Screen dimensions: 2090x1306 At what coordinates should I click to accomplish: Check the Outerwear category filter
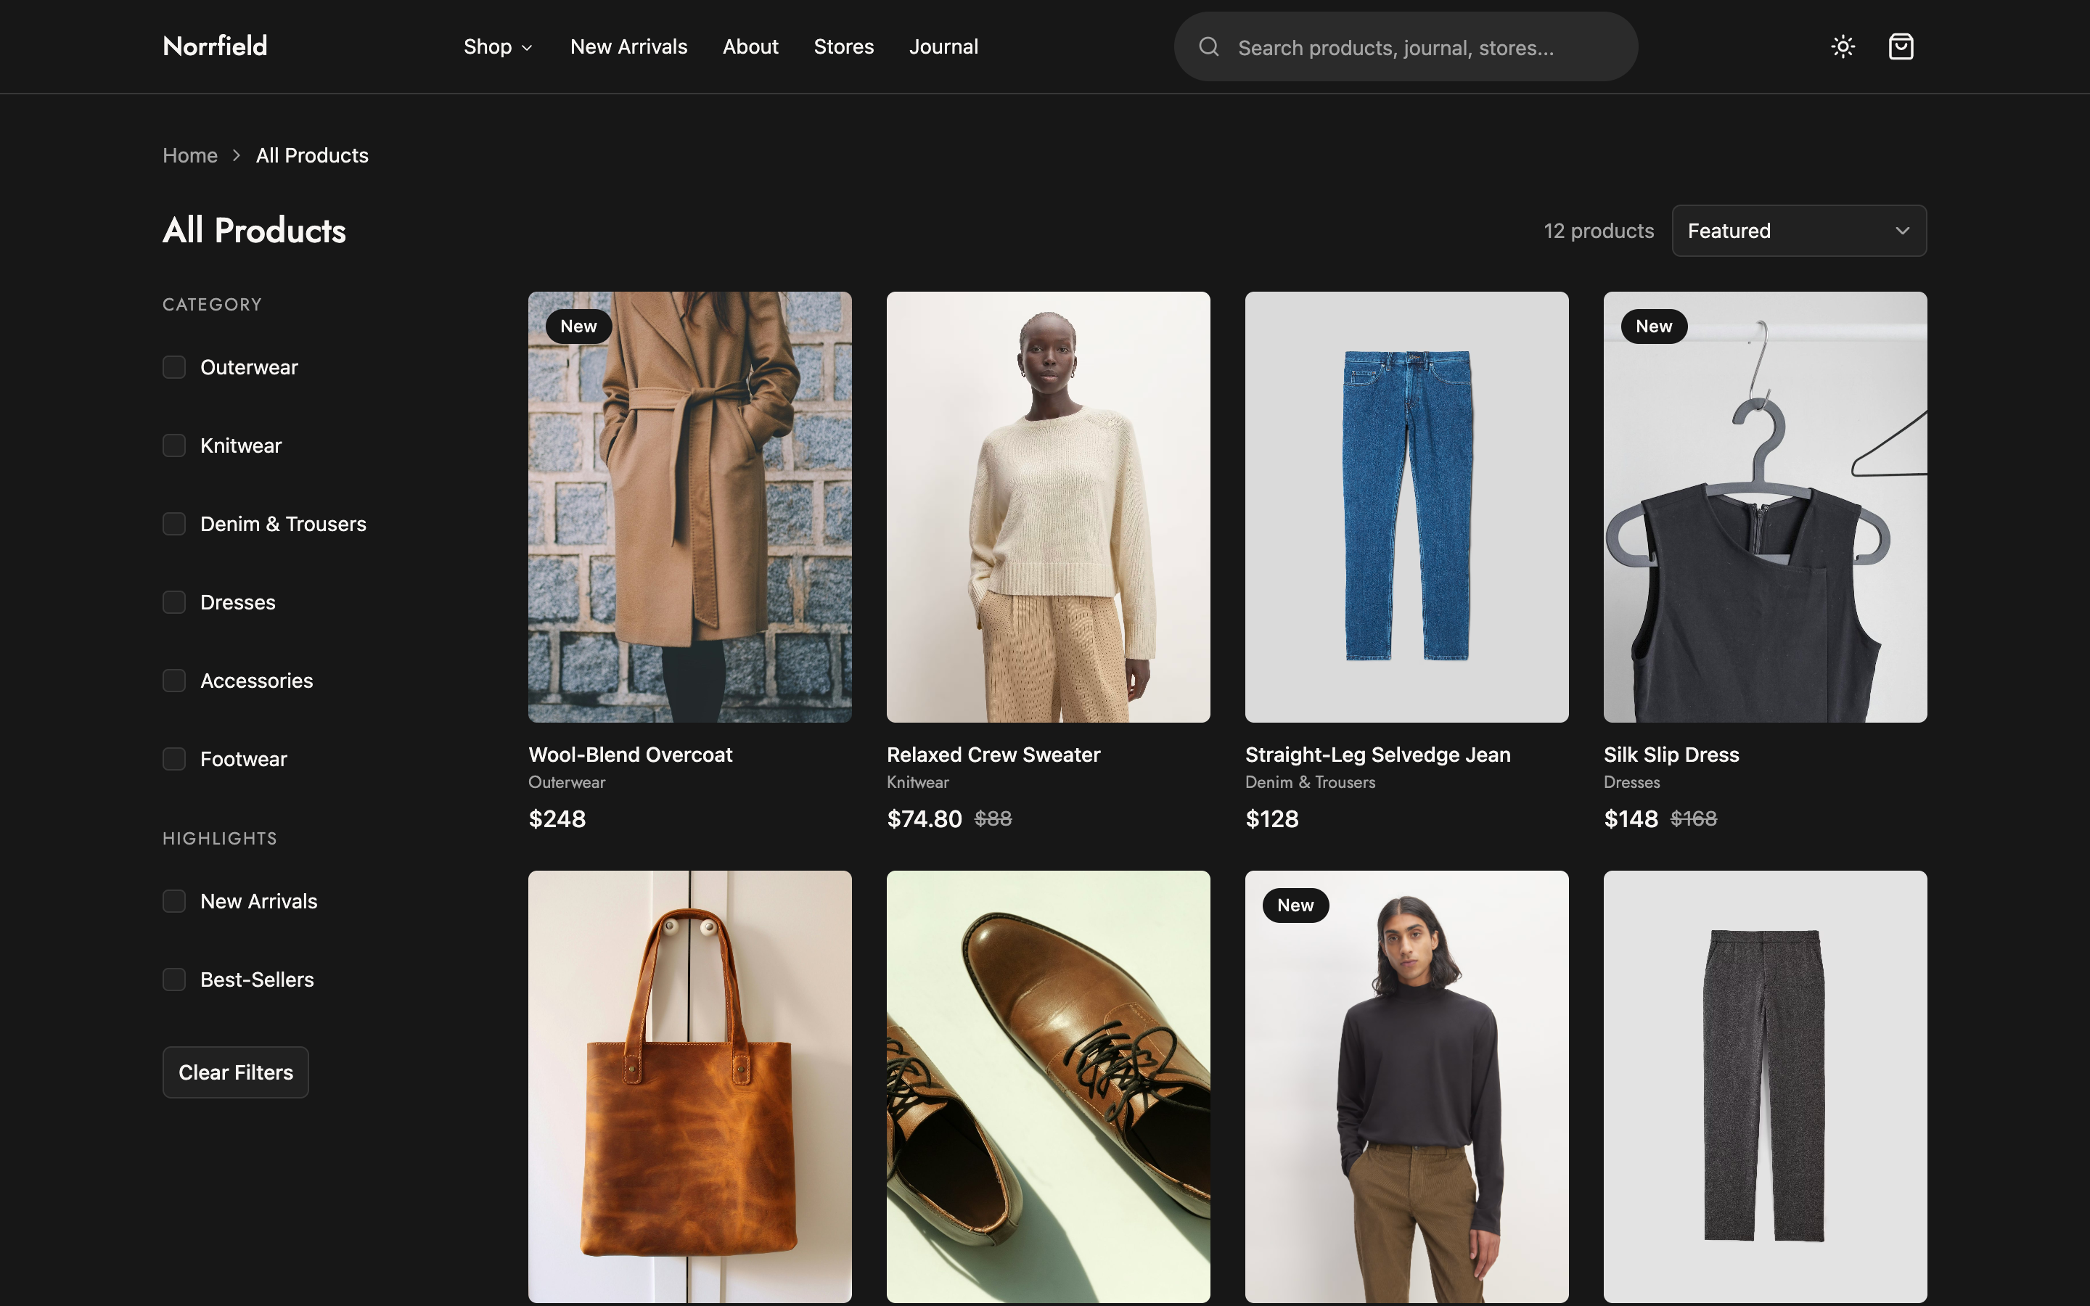coord(173,367)
